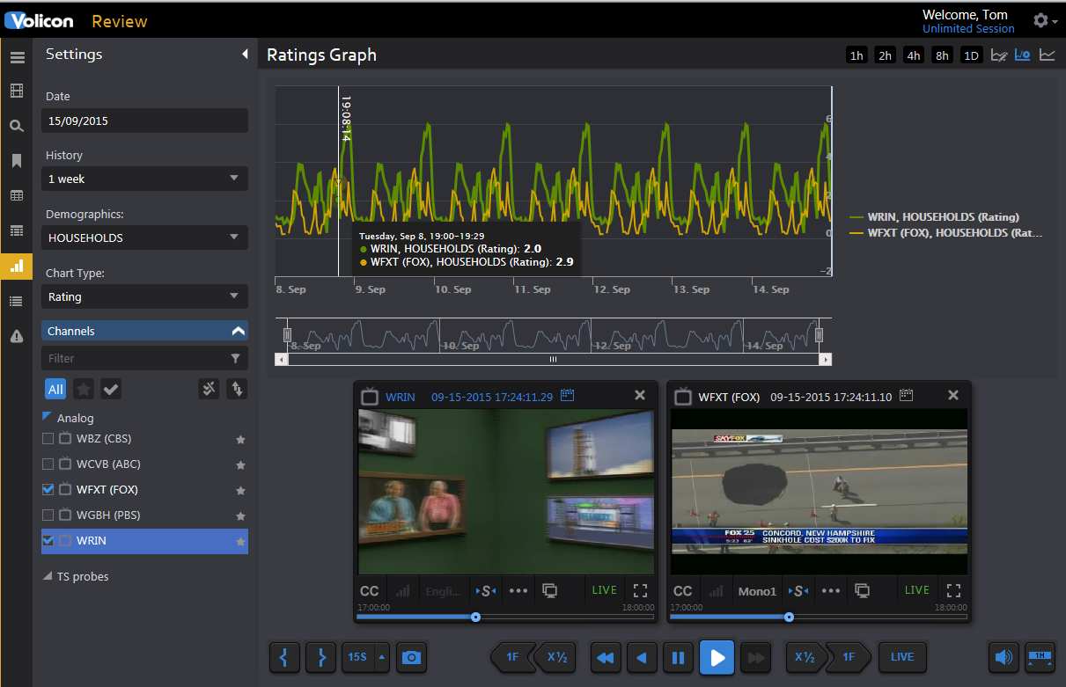
Task: Collapse the Analog channel group
Action: pos(48,417)
